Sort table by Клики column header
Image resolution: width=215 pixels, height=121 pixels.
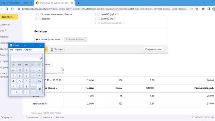[x=119, y=88]
